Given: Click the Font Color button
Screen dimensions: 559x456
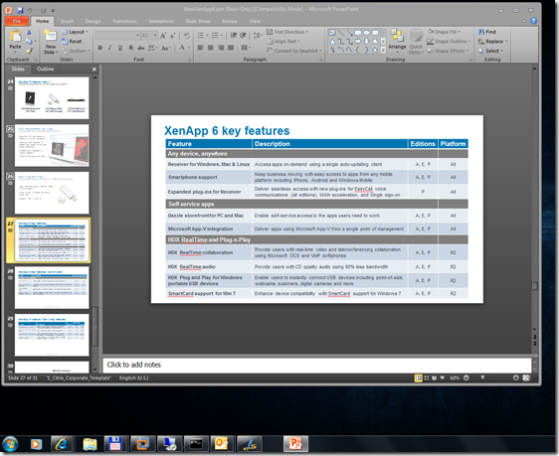Looking at the screenshot, I should 182,48.
